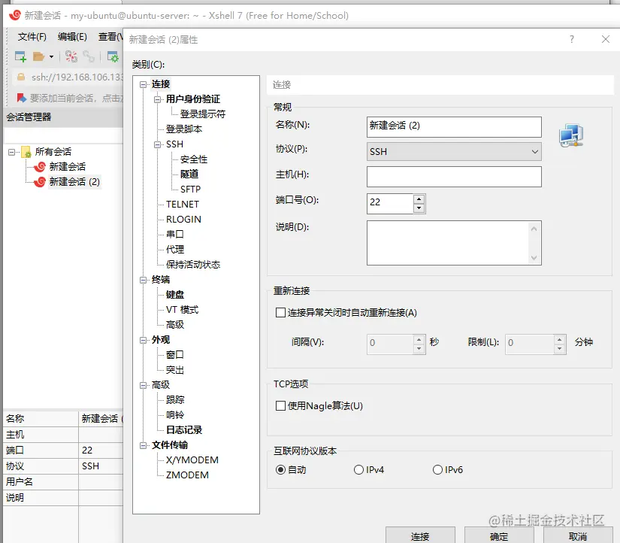Click 说明 box scrollbar down arrow
620x543 pixels.
(x=534, y=258)
